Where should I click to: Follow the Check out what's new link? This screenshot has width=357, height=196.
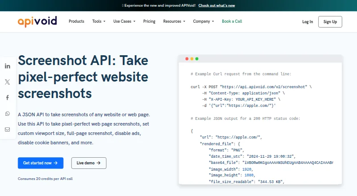click(216, 5)
